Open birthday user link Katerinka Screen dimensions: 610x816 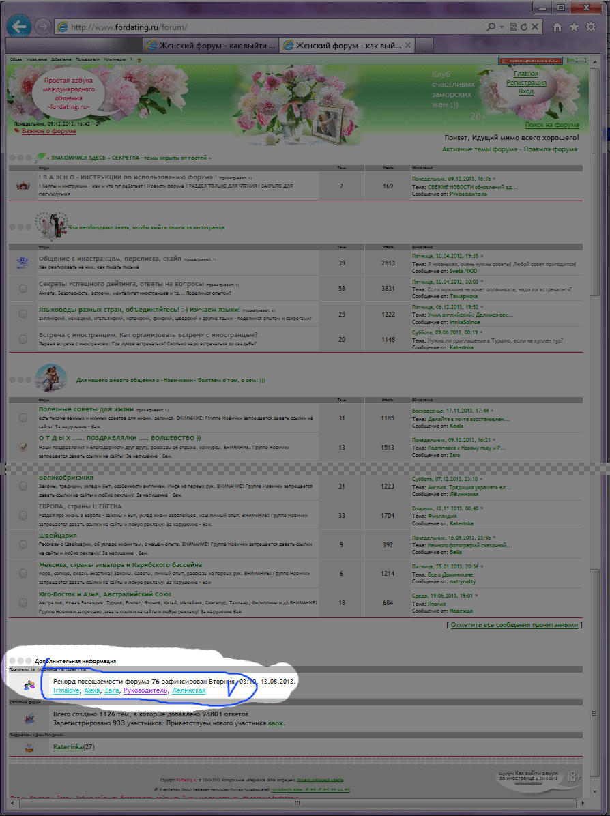pos(68,747)
